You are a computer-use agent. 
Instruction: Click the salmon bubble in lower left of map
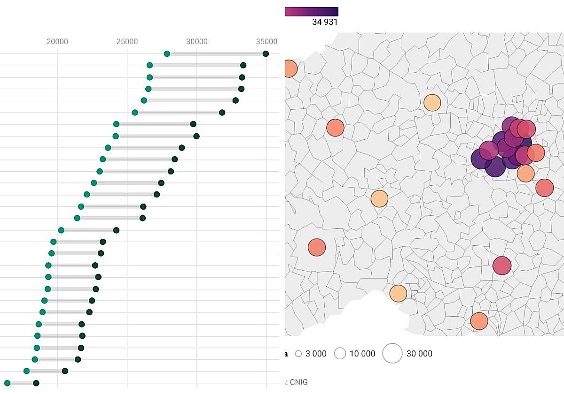(317, 247)
